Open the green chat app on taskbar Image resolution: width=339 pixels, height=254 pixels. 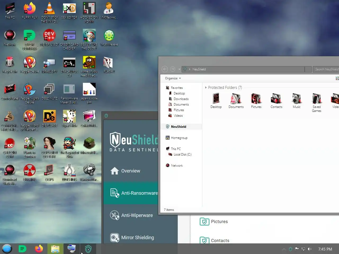click(x=23, y=249)
